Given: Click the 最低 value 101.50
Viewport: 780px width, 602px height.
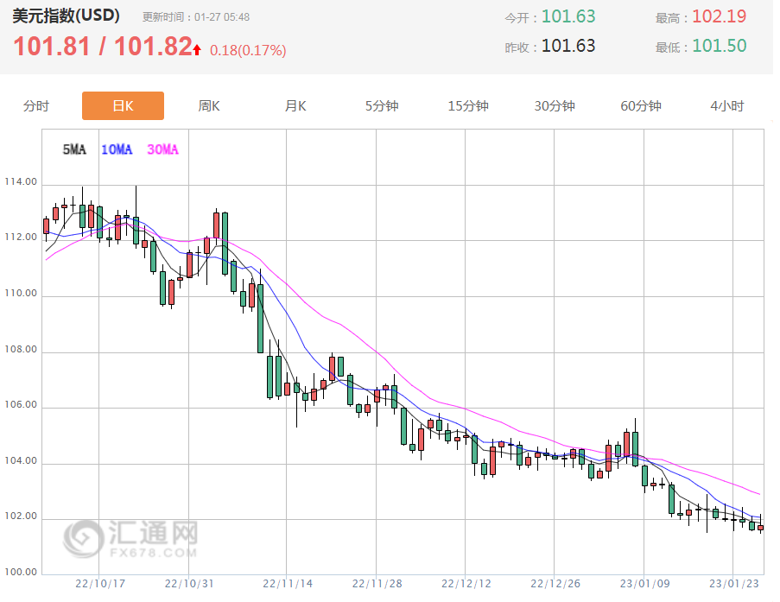Looking at the screenshot, I should [719, 46].
